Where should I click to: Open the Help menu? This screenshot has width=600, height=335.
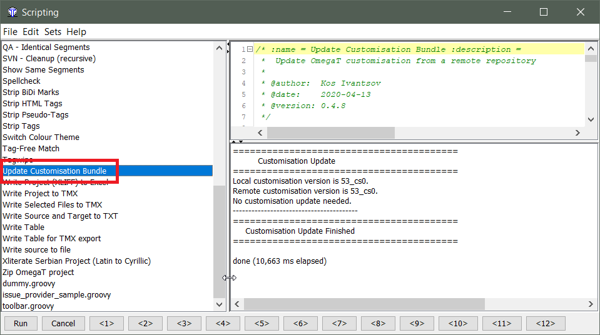tap(76, 32)
